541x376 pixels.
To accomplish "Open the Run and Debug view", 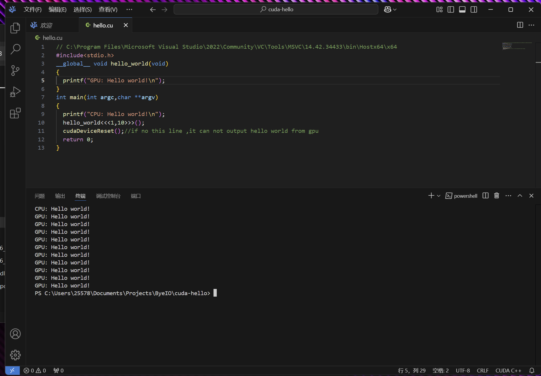I will (x=15, y=92).
